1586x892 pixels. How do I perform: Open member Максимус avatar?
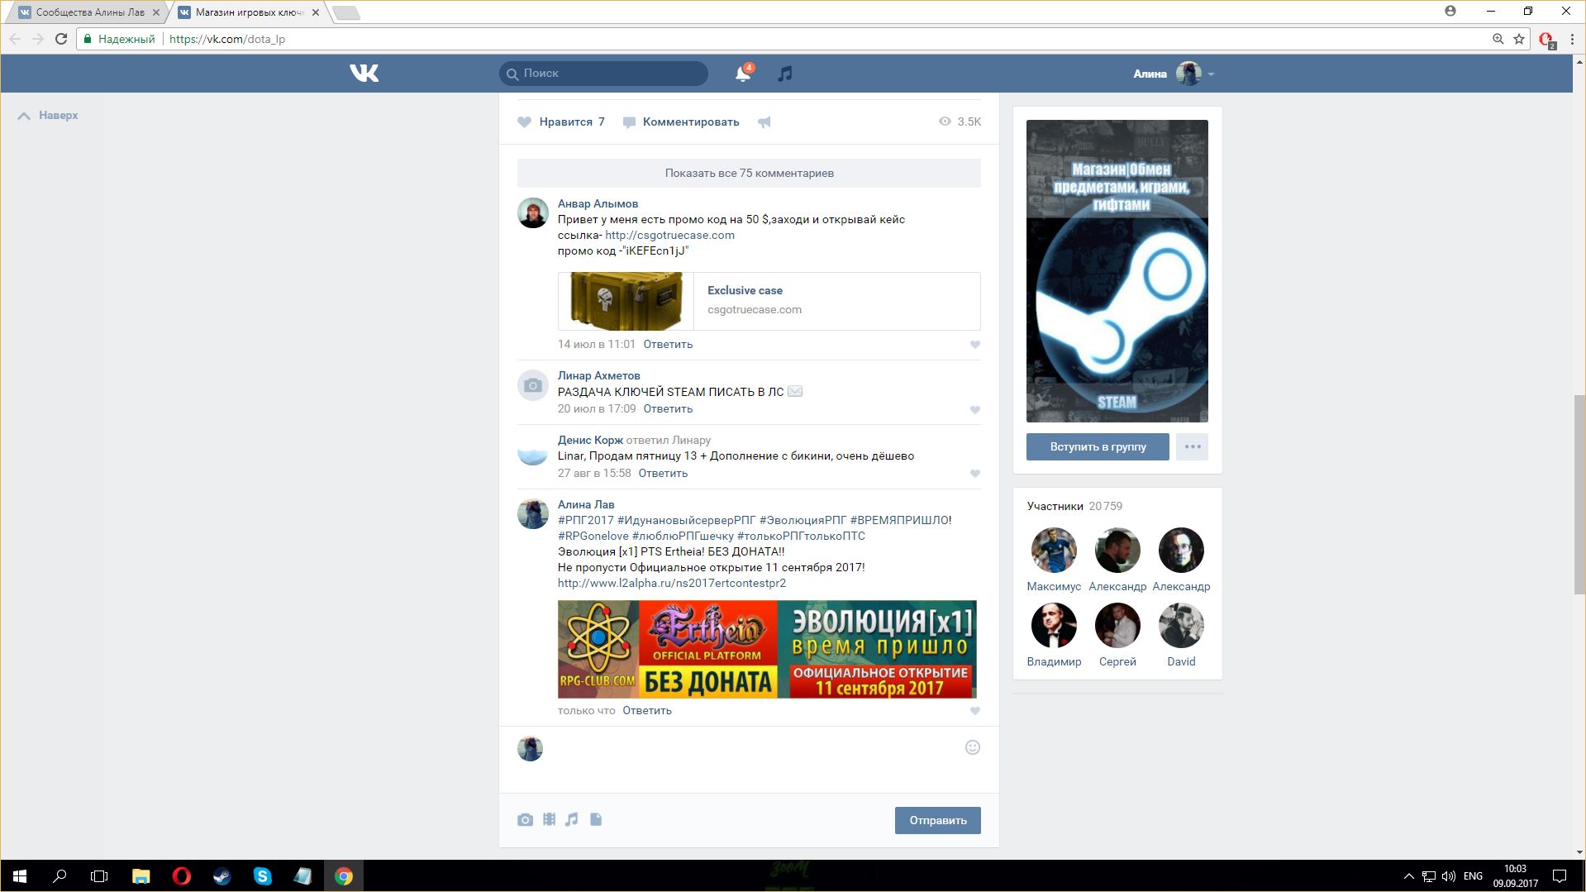[x=1054, y=551]
